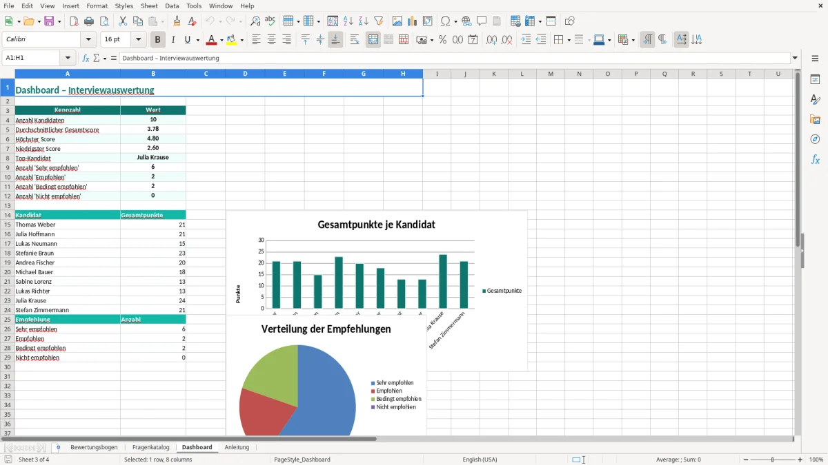Expand the formula bar arrow
828x465 pixels.
point(796,58)
